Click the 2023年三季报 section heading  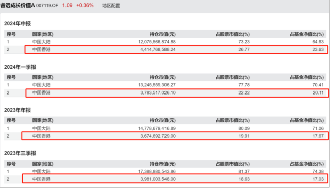[20, 153]
